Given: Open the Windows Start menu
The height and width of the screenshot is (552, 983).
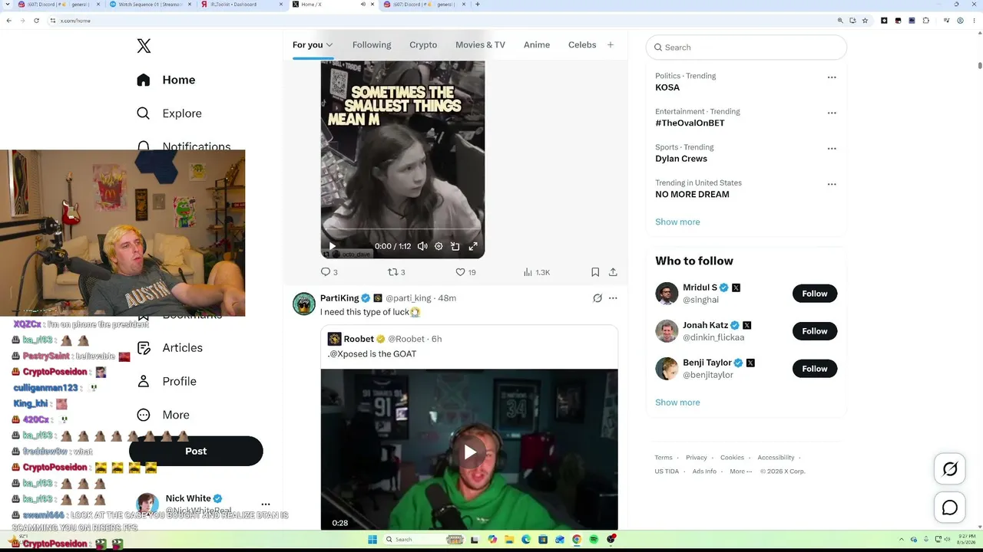Looking at the screenshot, I should click(x=372, y=540).
